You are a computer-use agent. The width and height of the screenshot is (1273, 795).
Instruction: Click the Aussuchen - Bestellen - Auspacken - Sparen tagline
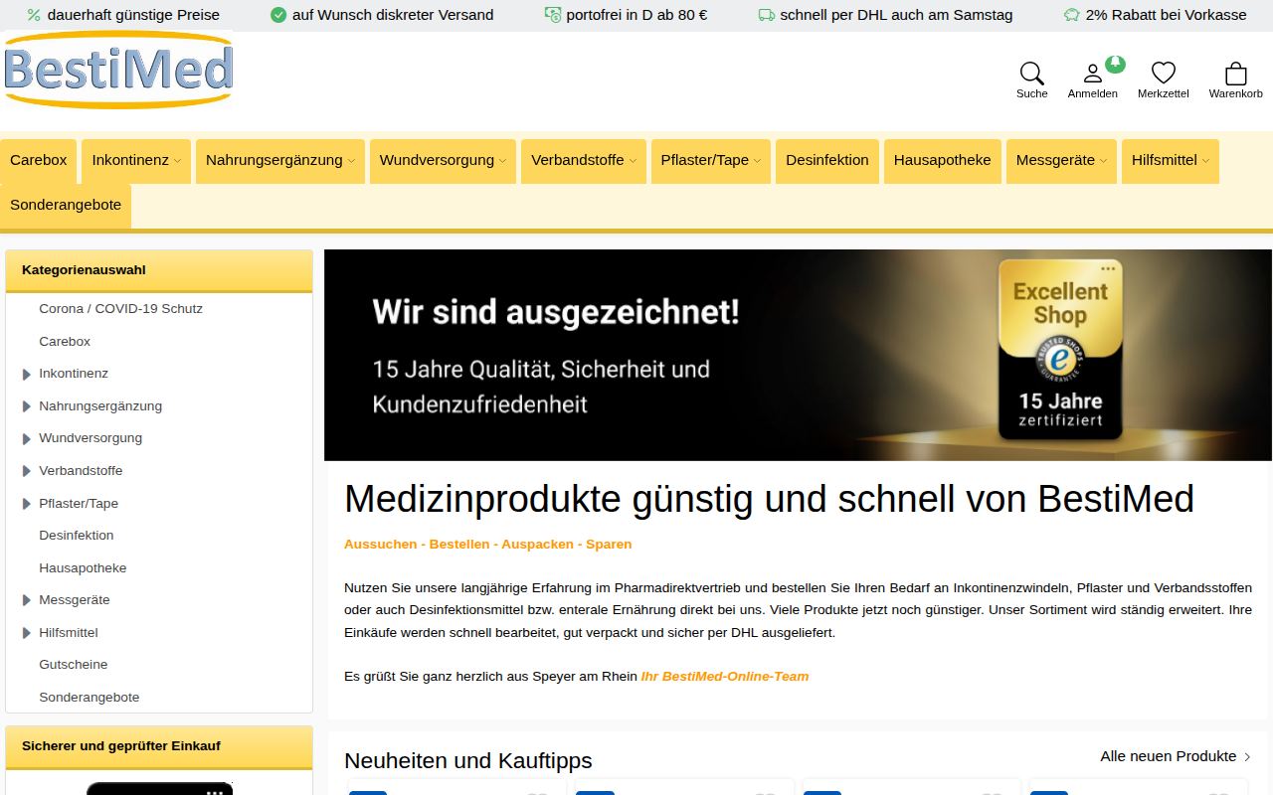pos(487,545)
